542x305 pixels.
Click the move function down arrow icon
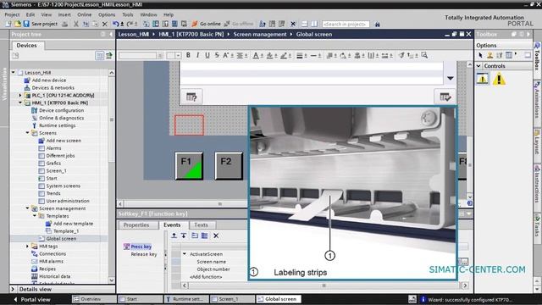coord(184,236)
